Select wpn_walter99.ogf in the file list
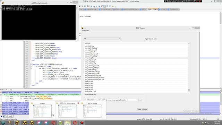The image size is (222, 125). tap(136, 69)
